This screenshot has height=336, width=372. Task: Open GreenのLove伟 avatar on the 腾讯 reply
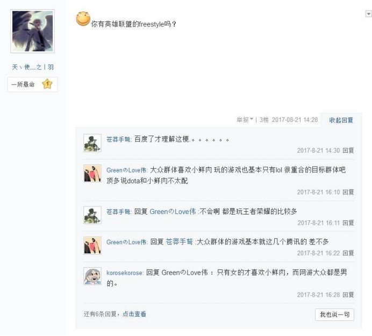tap(92, 245)
